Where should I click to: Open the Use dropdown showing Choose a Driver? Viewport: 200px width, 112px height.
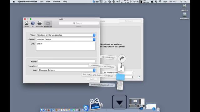[67, 70]
